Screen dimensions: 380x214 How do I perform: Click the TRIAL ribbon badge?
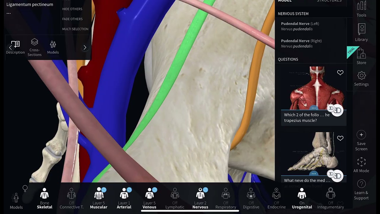[352, 51]
